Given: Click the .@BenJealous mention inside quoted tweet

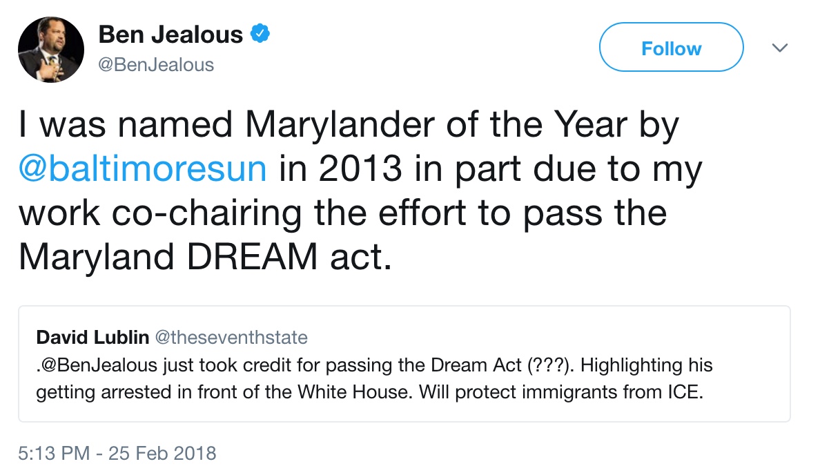Looking at the screenshot, I should tap(97, 365).
